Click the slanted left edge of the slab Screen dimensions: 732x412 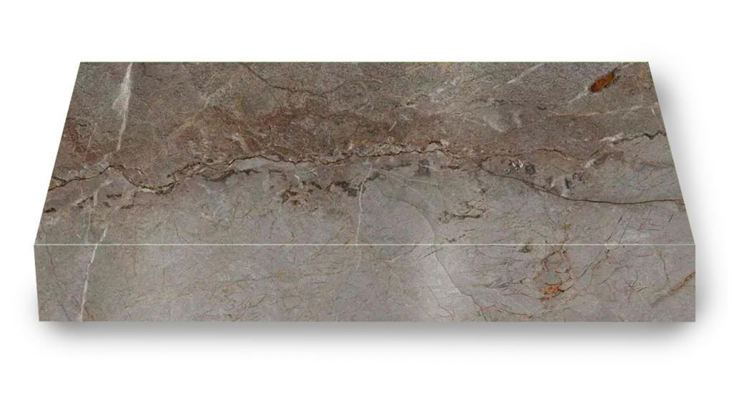click(57, 193)
